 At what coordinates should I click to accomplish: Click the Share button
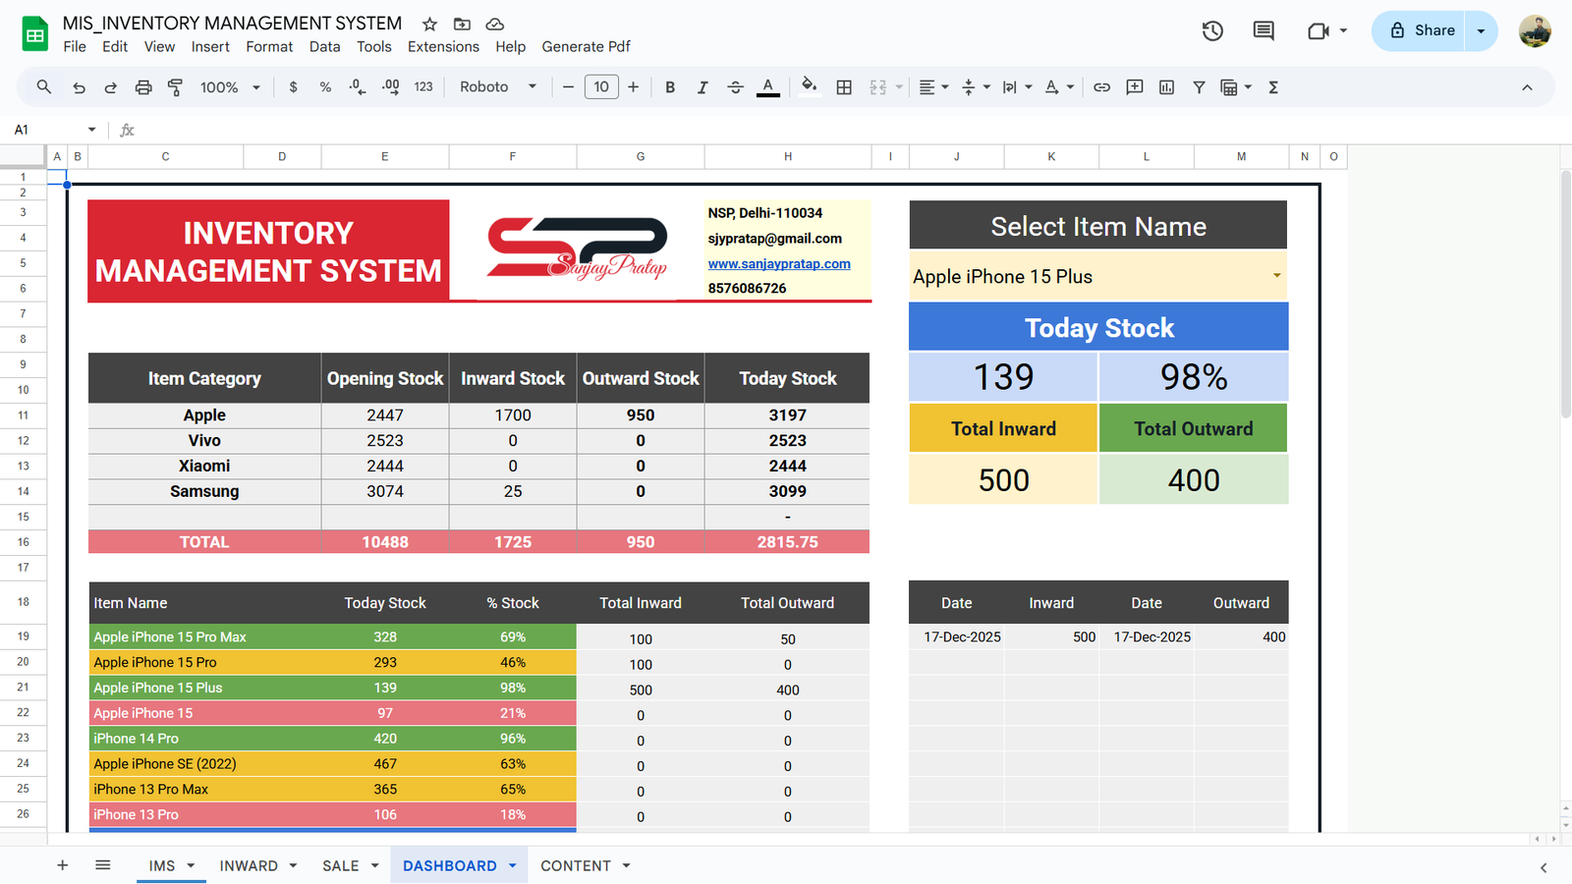tap(1420, 30)
